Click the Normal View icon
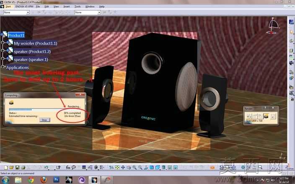The width and height of the screenshot is (295, 184). pyautogui.click(x=146, y=167)
